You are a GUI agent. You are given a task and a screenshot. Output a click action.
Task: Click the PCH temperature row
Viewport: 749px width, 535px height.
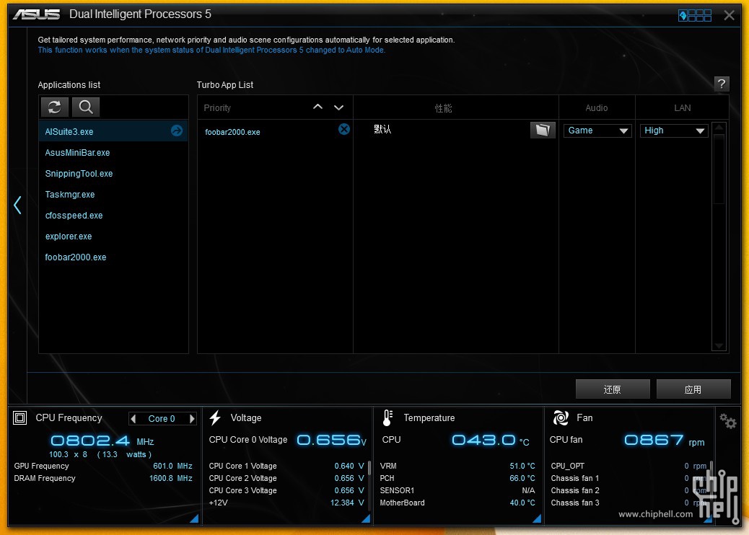(457, 478)
